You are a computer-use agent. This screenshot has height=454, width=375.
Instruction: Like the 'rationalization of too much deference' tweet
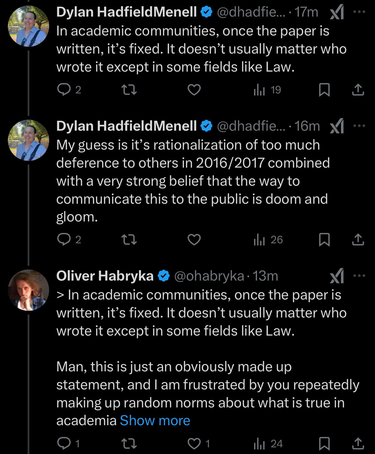pyautogui.click(x=194, y=240)
